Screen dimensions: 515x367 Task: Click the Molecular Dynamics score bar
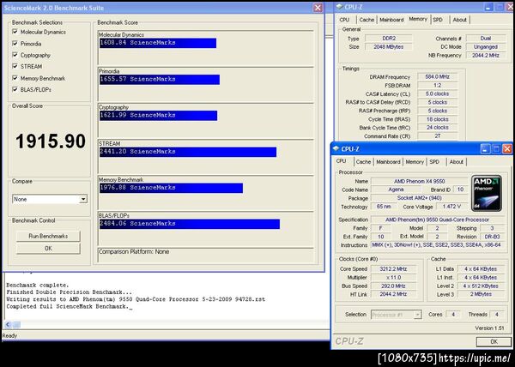(x=158, y=43)
